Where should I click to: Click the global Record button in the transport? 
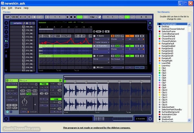pos(75,17)
